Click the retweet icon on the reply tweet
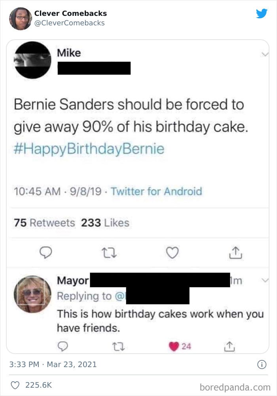277x396 pixels. click(119, 346)
